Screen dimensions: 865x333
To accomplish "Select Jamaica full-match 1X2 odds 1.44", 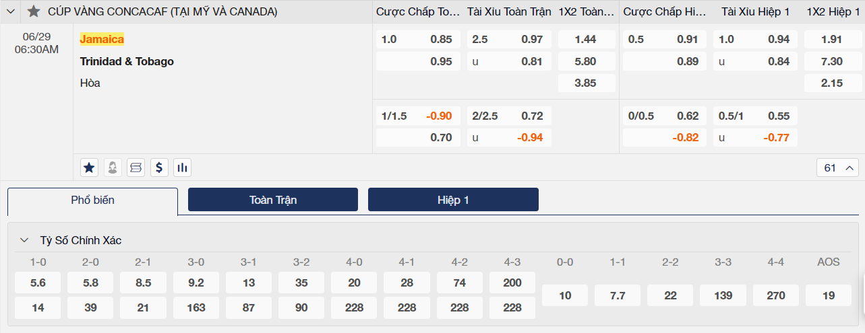I will (585, 40).
